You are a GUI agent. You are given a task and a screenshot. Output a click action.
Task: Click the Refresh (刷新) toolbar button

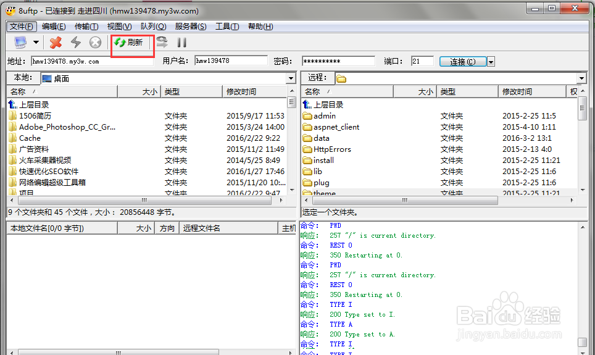129,42
